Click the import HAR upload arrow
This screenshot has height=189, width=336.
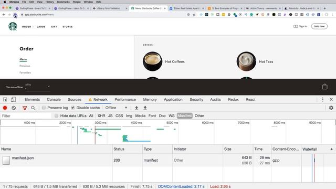136,108
